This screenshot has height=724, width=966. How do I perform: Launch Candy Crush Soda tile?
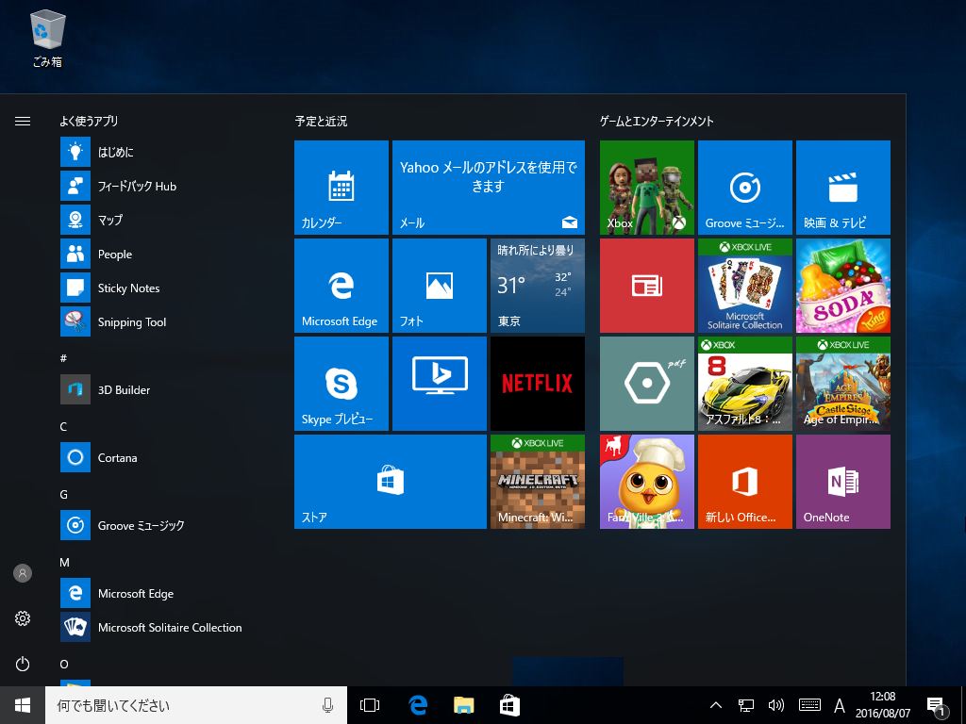tap(842, 286)
